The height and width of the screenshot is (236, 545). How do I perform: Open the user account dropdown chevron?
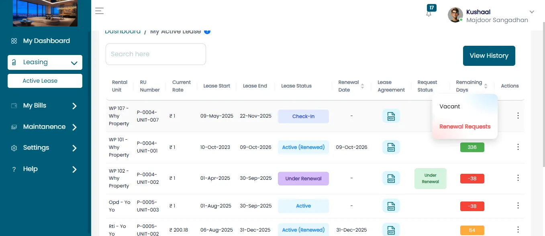pyautogui.click(x=532, y=12)
